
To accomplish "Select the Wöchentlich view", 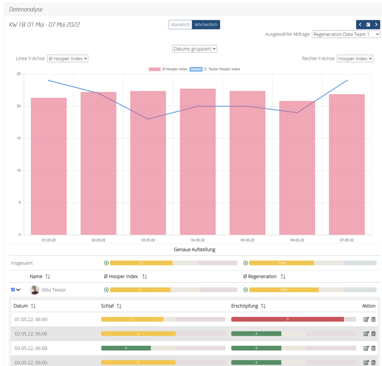I will click(x=206, y=24).
